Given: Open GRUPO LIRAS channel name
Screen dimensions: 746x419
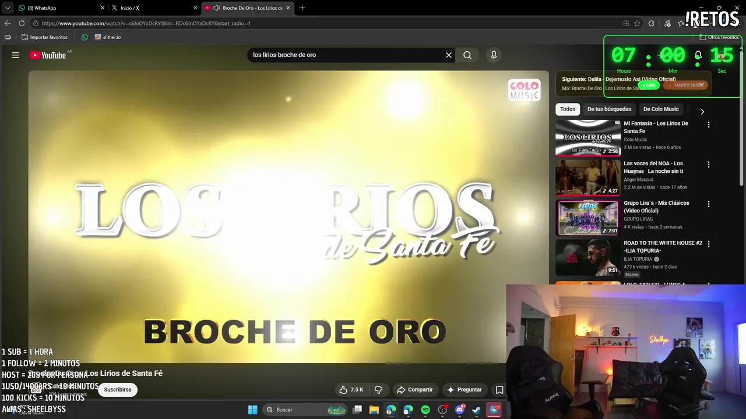Looking at the screenshot, I should tap(638, 219).
